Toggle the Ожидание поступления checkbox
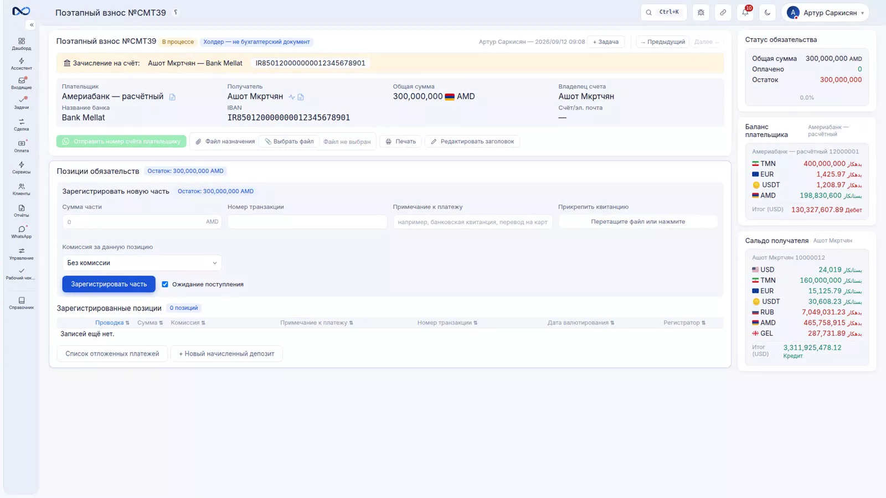886x498 pixels. tap(165, 284)
